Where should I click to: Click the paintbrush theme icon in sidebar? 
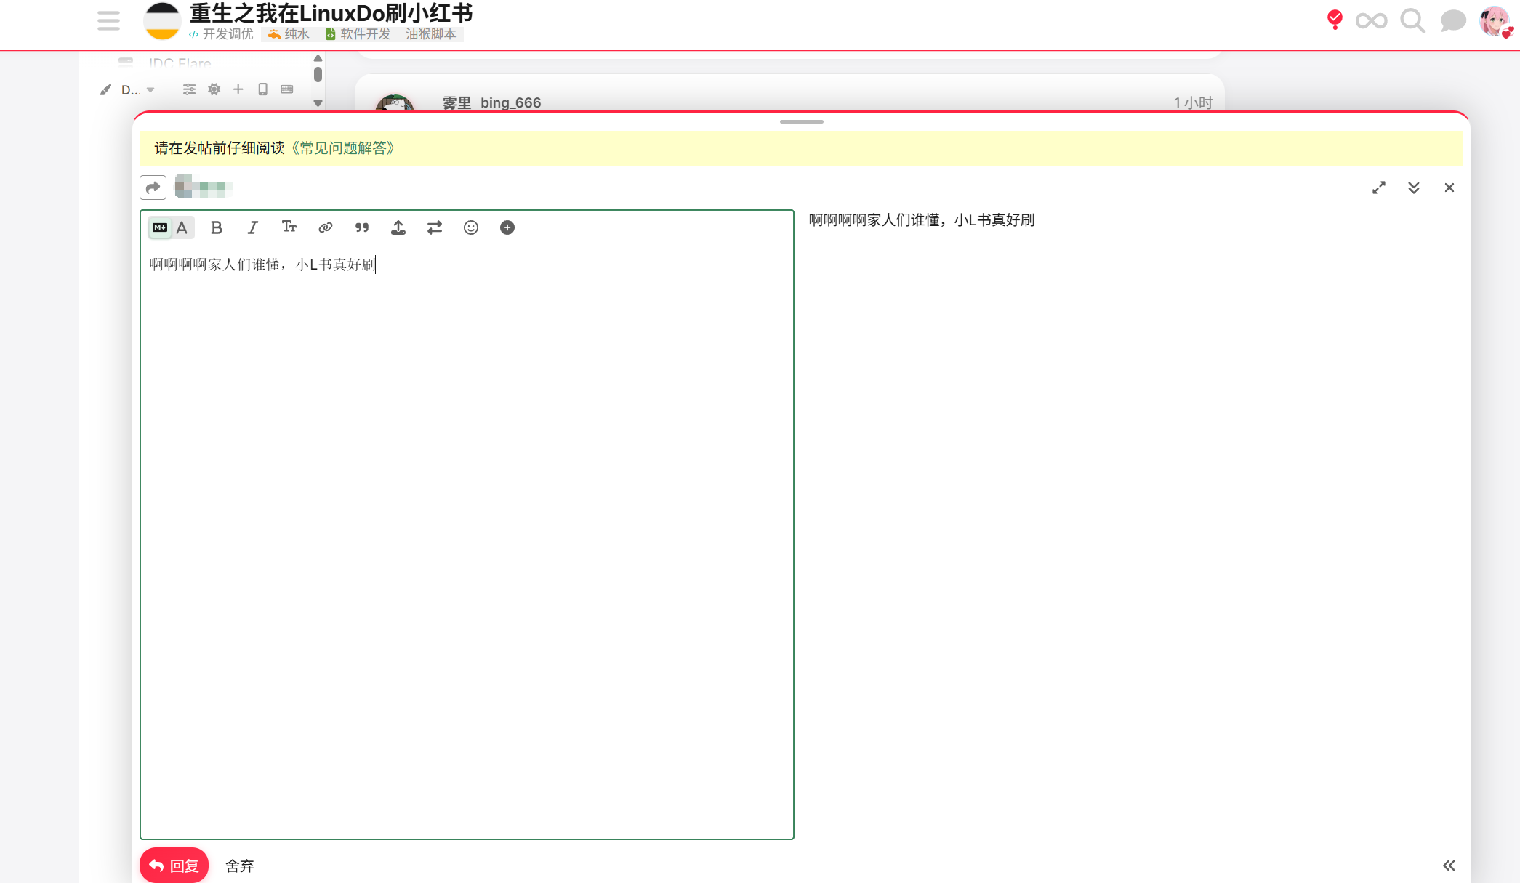pos(105,89)
